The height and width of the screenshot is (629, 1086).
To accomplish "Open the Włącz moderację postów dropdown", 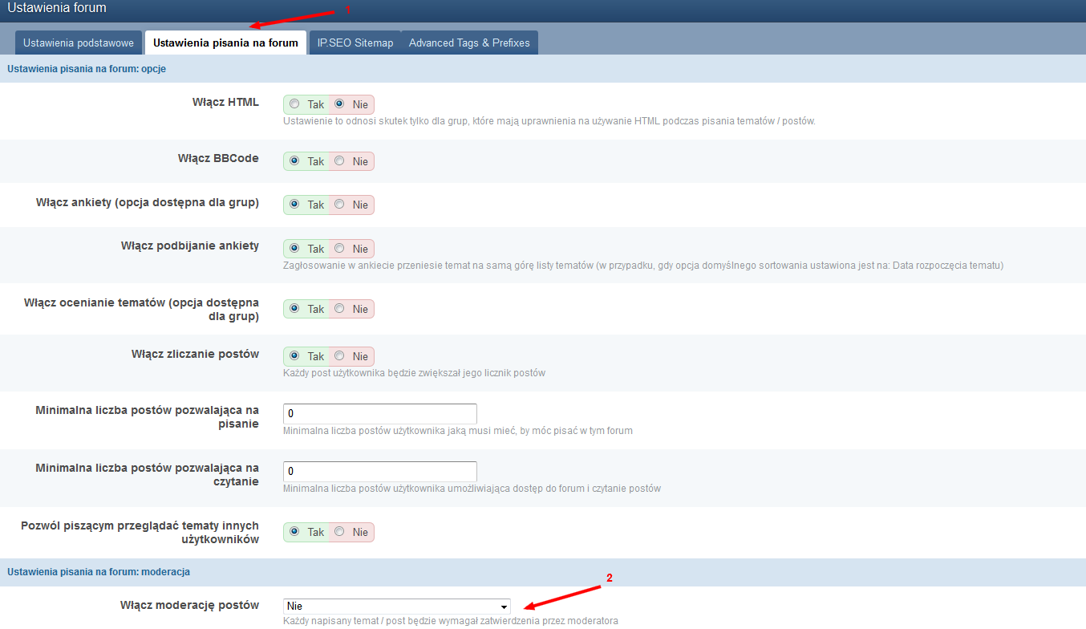I will tap(397, 606).
